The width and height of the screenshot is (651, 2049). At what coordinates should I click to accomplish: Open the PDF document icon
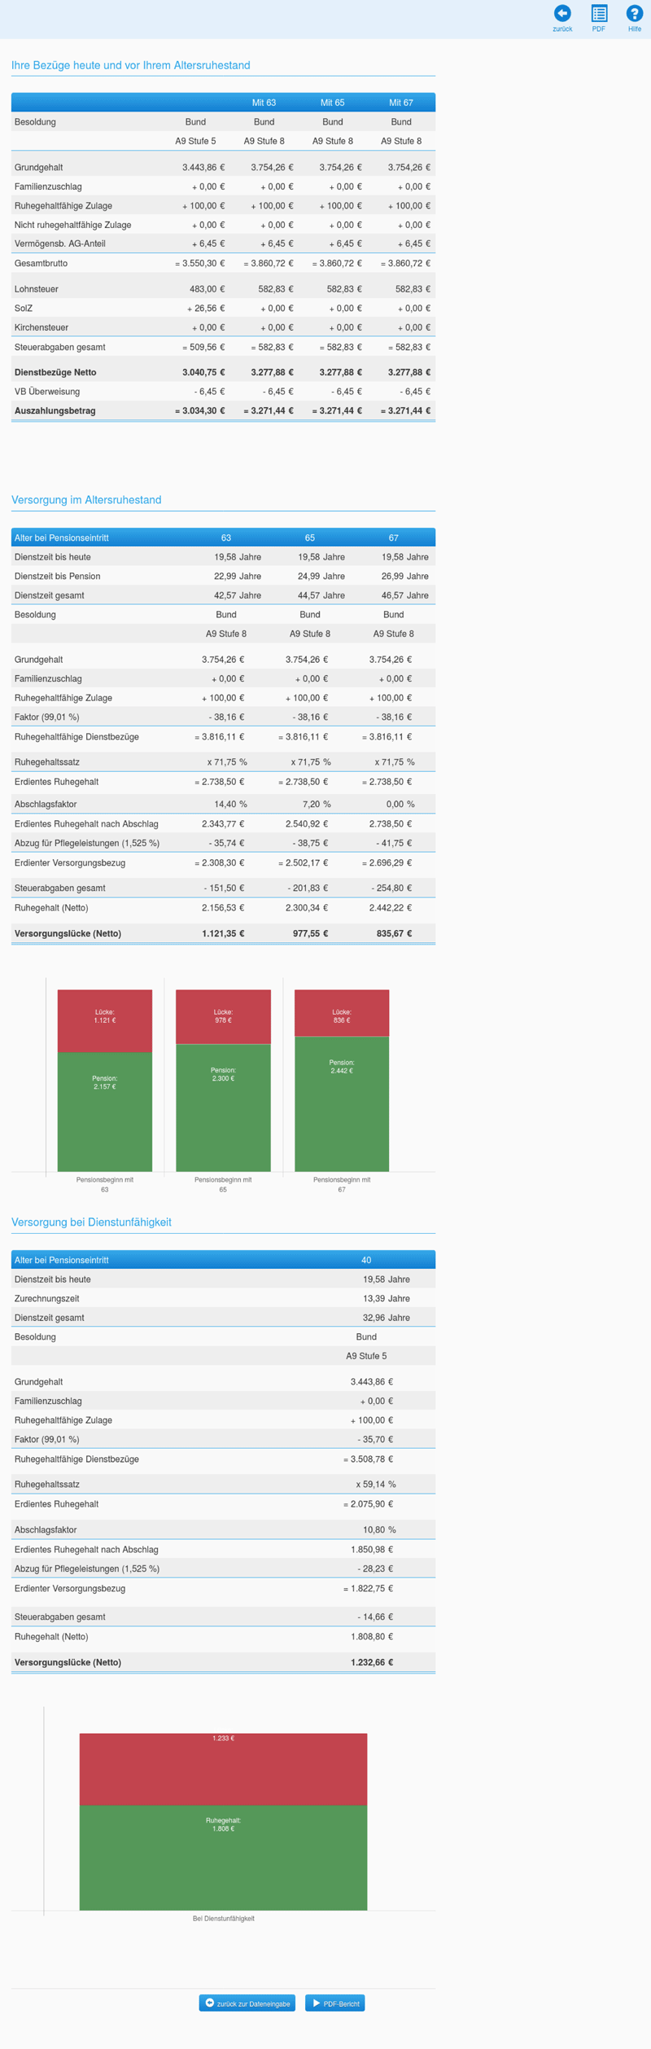coord(599,13)
